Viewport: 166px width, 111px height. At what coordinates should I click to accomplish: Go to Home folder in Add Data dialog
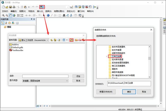tap(55, 40)
